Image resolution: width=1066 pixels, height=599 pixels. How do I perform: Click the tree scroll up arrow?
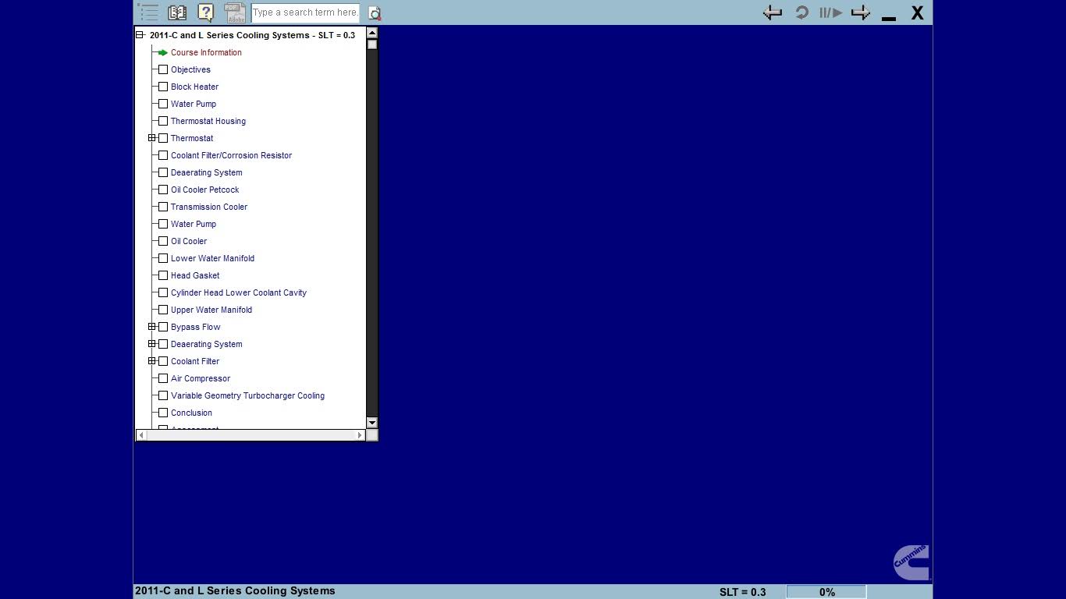point(372,33)
